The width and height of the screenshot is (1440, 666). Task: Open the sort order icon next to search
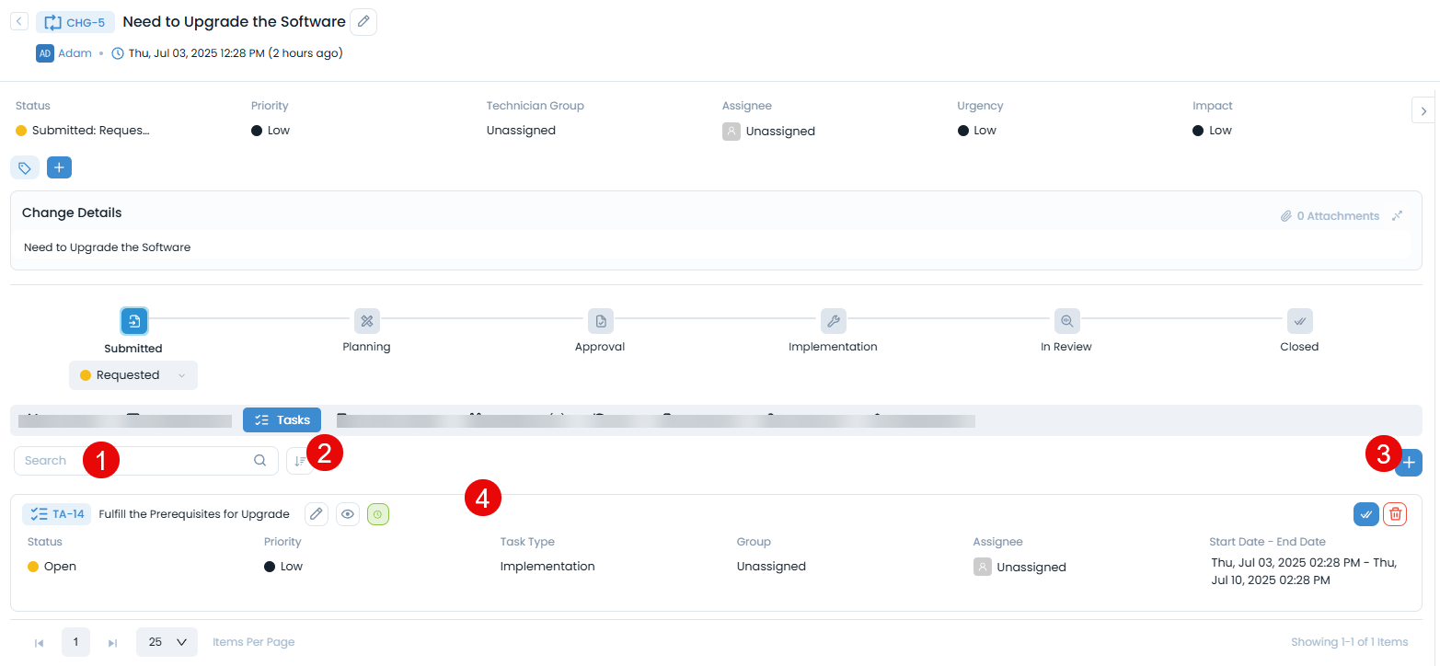coord(301,460)
